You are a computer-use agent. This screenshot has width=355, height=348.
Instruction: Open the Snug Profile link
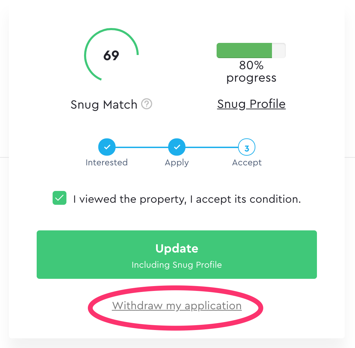pos(251,104)
